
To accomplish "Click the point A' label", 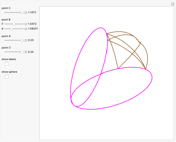I will (6, 36).
